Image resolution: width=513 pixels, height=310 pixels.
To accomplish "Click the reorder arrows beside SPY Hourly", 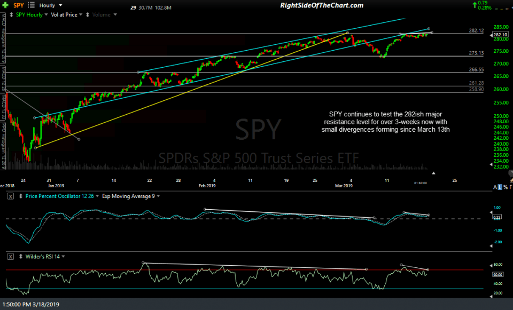I will pyautogui.click(x=11, y=15).
